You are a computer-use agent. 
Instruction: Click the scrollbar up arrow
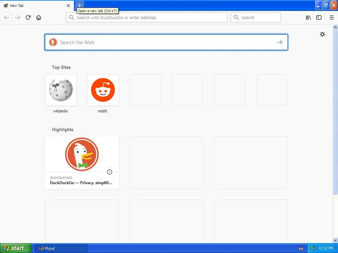[x=335, y=27]
